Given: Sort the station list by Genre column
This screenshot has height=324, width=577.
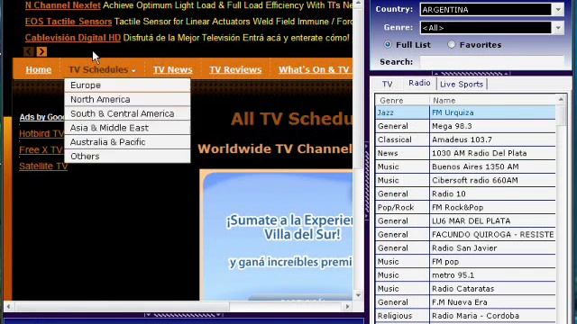Looking at the screenshot, I should [x=402, y=100].
